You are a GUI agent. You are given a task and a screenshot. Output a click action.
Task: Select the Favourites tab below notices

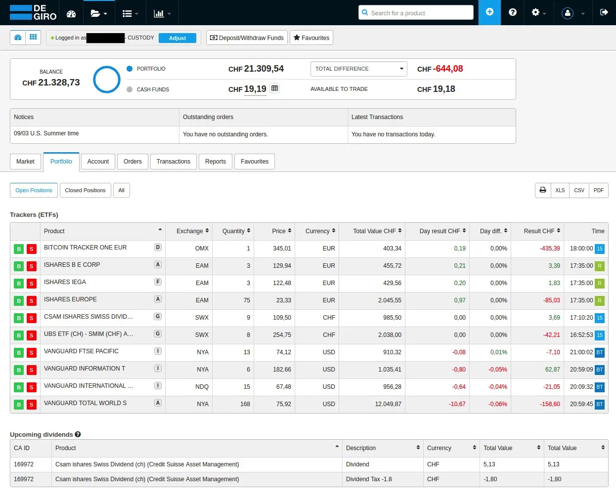(255, 162)
